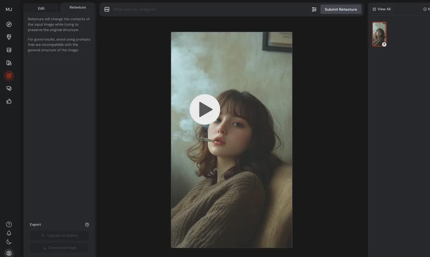Image resolution: width=430 pixels, height=257 pixels.
Task: Open the Personalize shapes icon in sidebar
Action: (9, 63)
